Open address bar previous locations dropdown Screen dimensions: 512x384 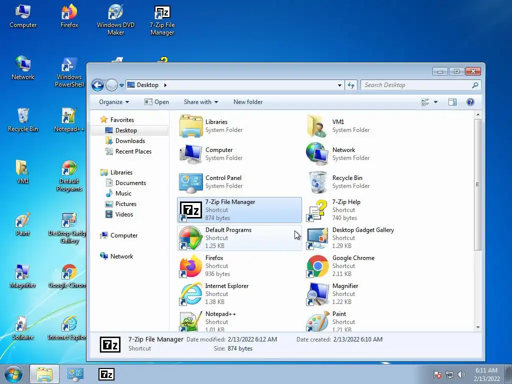(339, 85)
